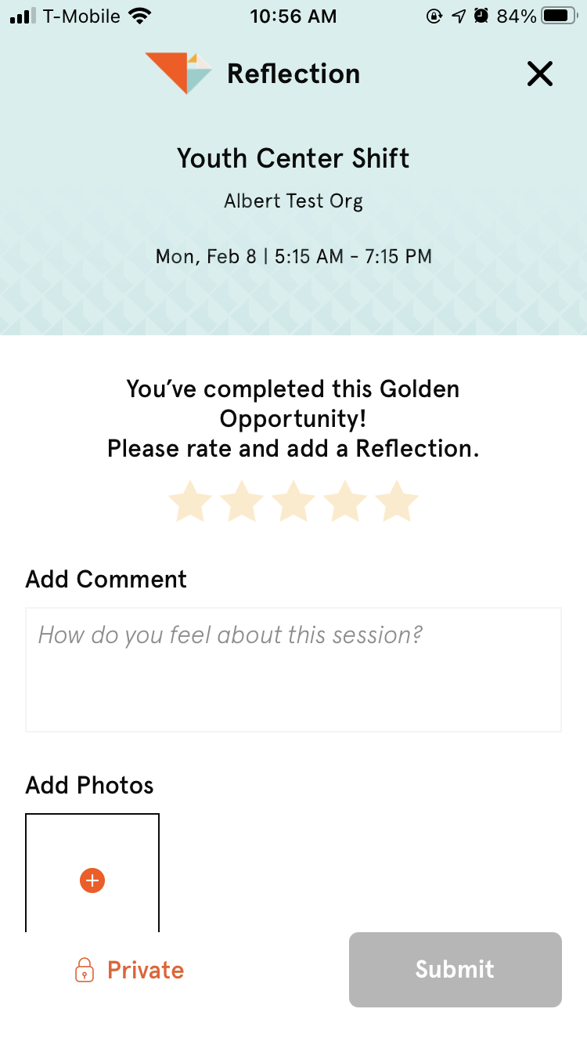Tap the location arrow status icon

coord(459,16)
